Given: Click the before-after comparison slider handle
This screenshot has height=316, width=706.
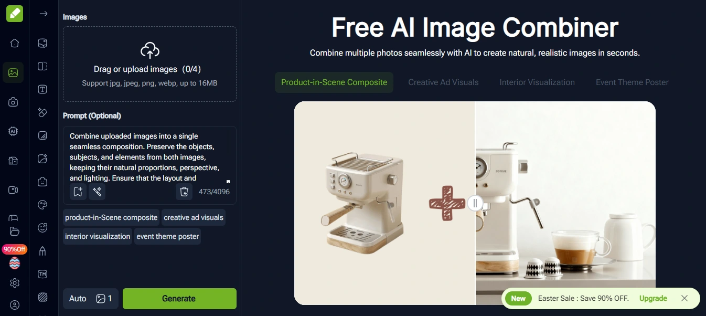Looking at the screenshot, I should coord(475,203).
